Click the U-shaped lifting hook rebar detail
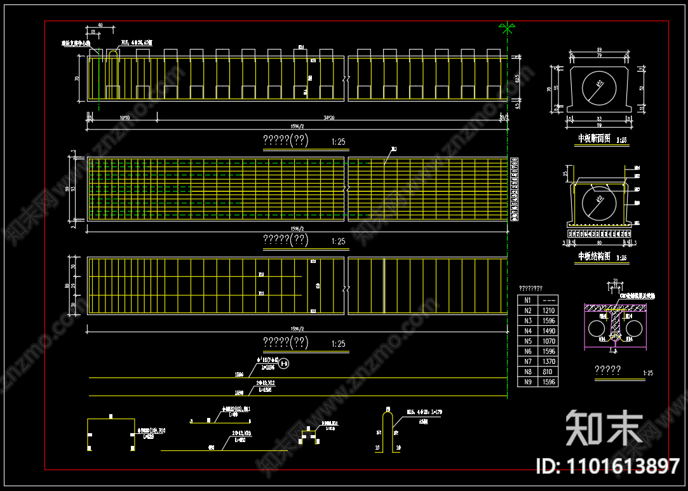688x491 pixels. [x=388, y=430]
